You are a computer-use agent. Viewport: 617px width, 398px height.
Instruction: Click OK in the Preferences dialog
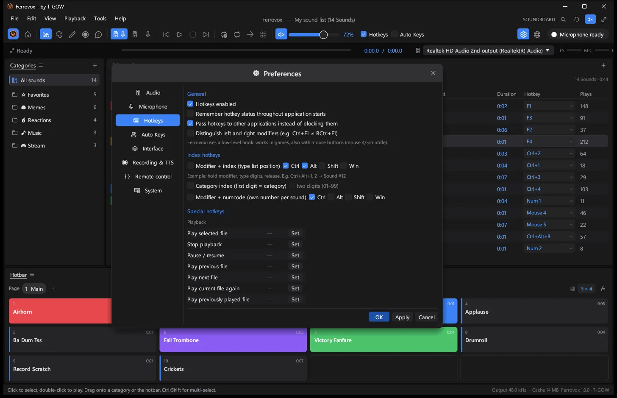(x=379, y=317)
